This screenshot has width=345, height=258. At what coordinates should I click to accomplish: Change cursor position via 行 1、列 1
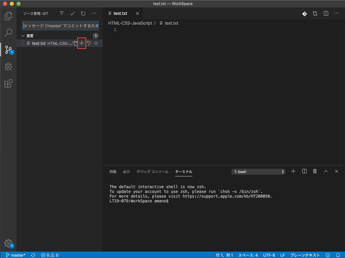pos(224,255)
